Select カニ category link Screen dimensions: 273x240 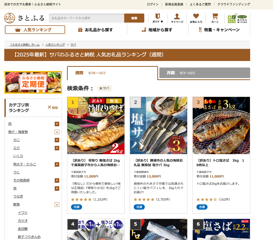point(17,140)
